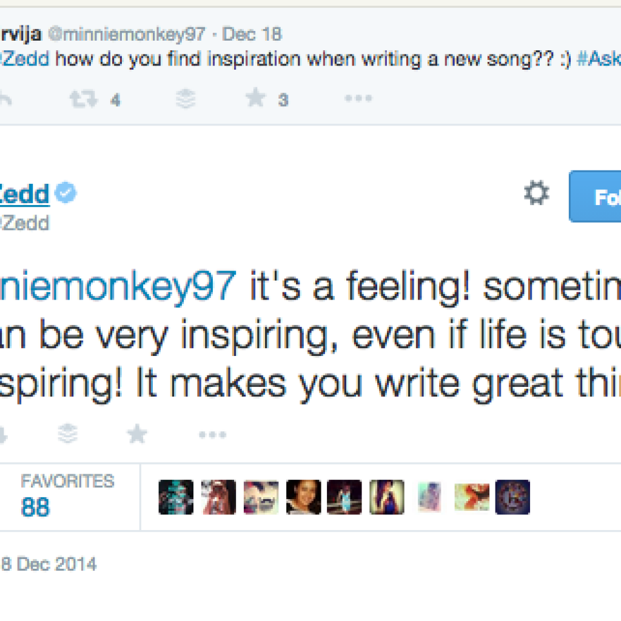621x621 pixels.
Task: Retweet the minniemonkey97 question tweet
Action: (83, 99)
